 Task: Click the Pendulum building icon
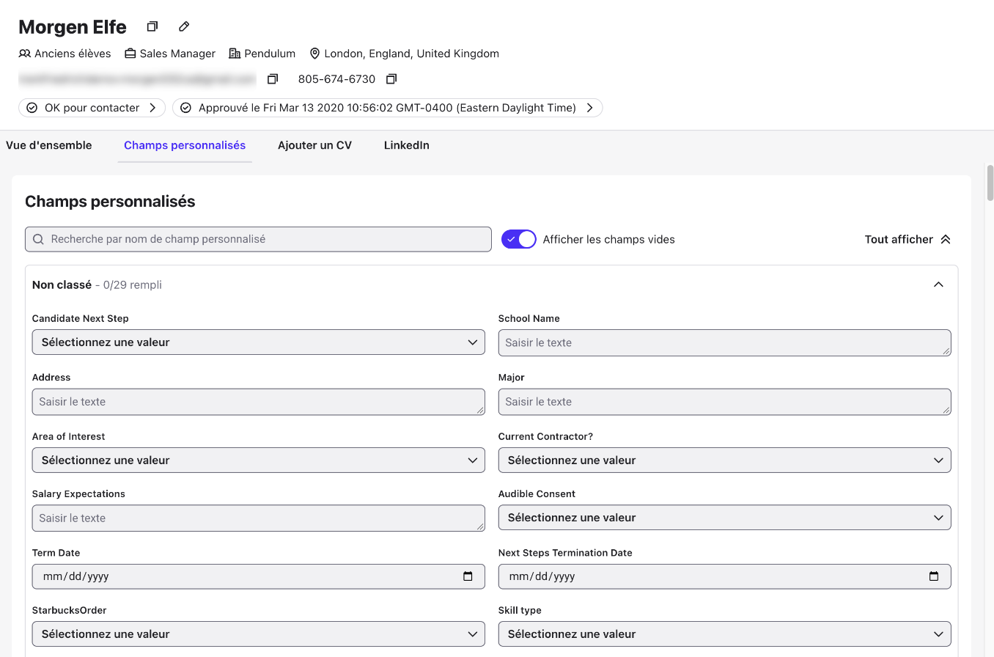click(x=235, y=54)
